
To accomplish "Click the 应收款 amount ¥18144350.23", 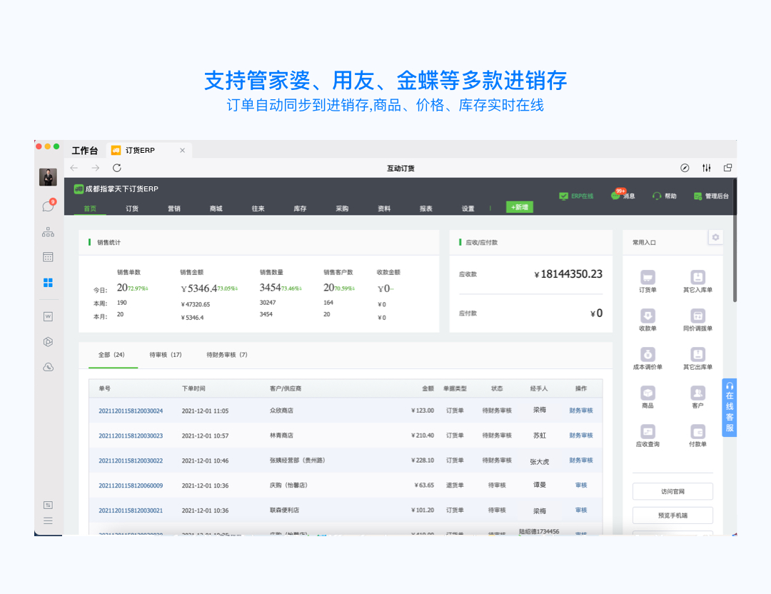I will point(568,274).
